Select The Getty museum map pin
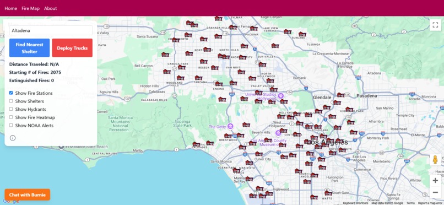The image size is (444, 205). click(x=230, y=126)
